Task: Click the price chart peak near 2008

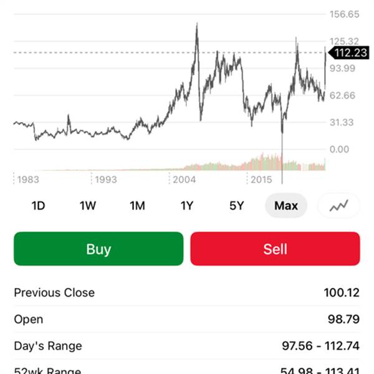Action: pyautogui.click(x=197, y=25)
